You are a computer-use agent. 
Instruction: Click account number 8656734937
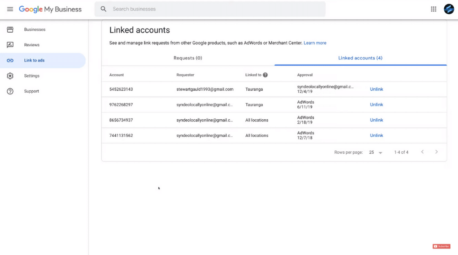[121, 120]
